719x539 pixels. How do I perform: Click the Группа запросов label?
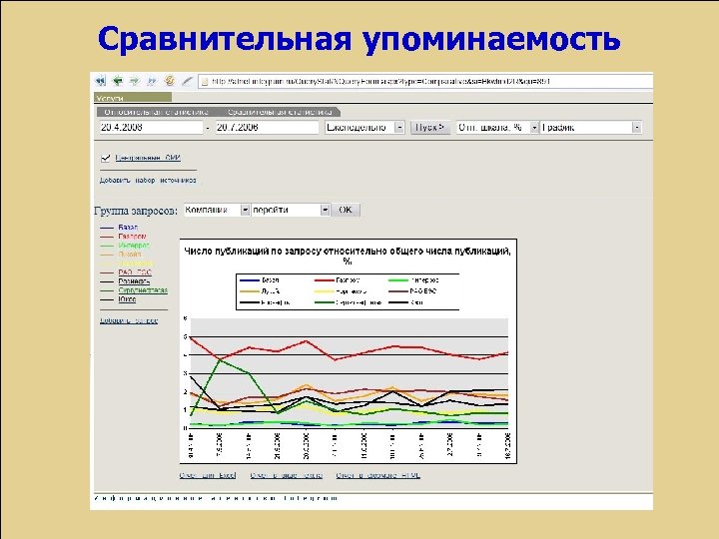click(x=136, y=211)
